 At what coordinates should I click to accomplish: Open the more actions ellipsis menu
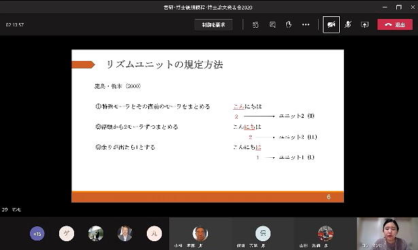pyautogui.click(x=306, y=25)
